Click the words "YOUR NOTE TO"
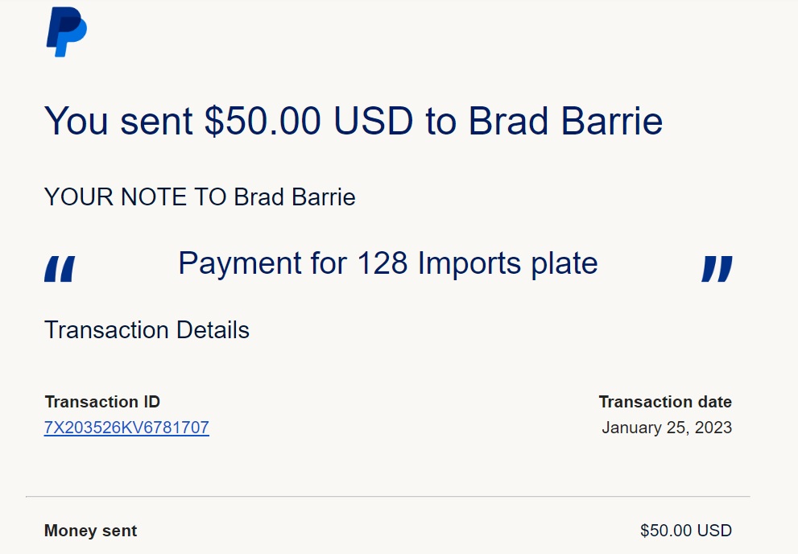Screen dimensions: 798x554 135,197
